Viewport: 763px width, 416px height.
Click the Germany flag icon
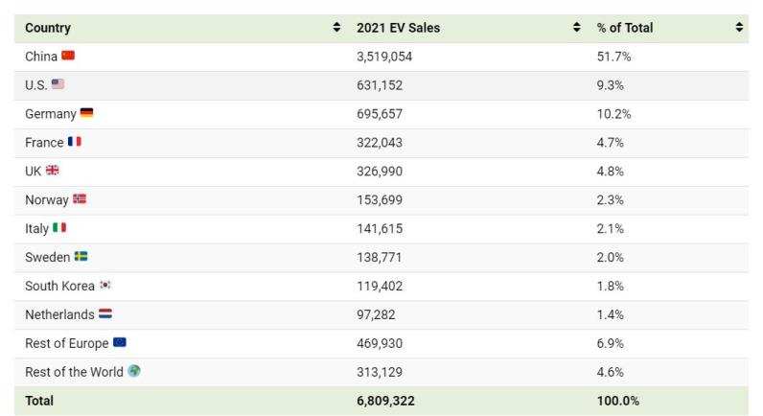tap(86, 113)
